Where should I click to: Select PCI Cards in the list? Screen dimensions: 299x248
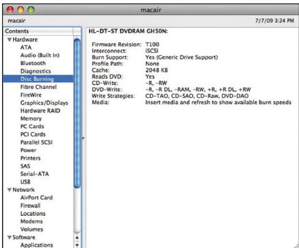pos(33,134)
